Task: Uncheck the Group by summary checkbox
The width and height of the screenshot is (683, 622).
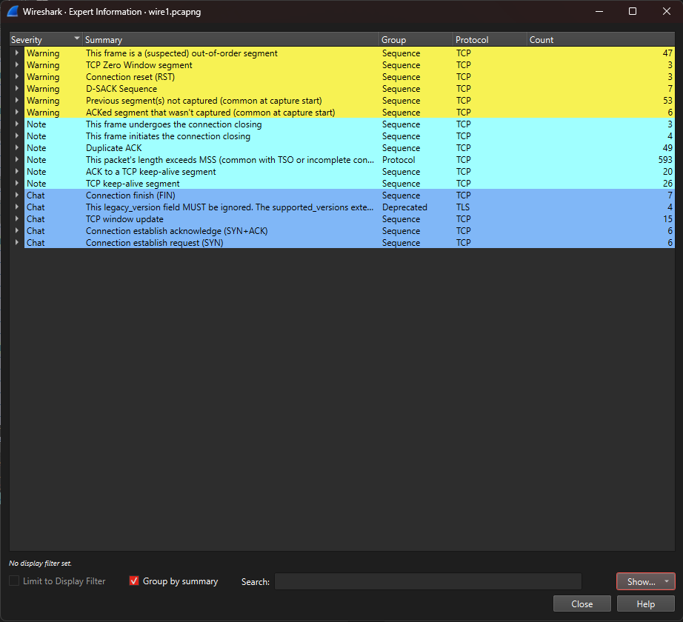Action: [134, 581]
